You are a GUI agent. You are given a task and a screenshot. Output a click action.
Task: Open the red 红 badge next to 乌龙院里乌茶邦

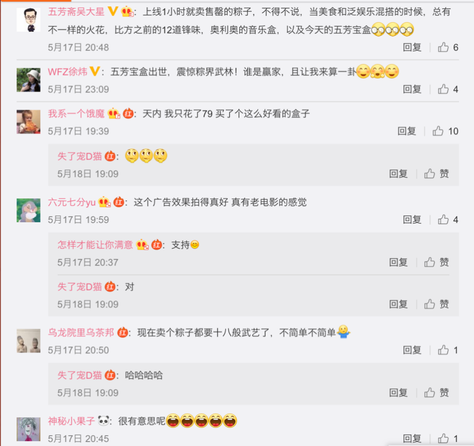point(123,333)
